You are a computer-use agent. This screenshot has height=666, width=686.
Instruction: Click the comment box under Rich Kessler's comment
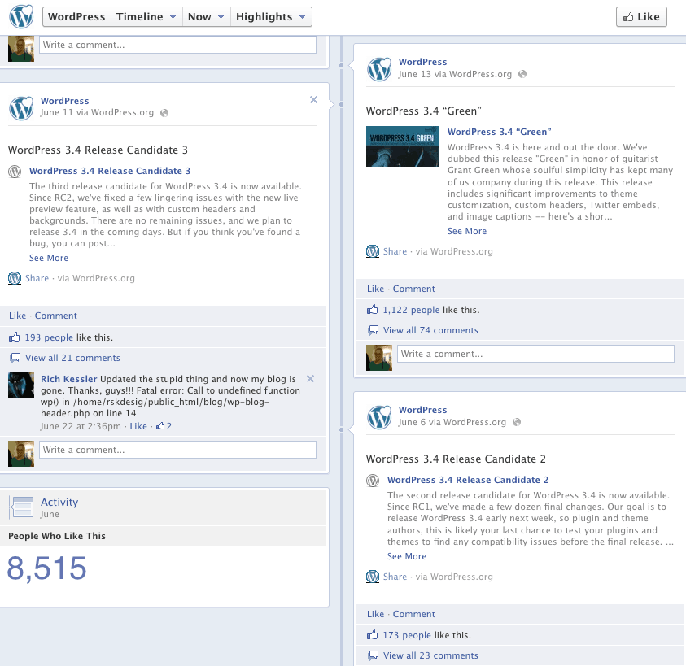point(177,450)
